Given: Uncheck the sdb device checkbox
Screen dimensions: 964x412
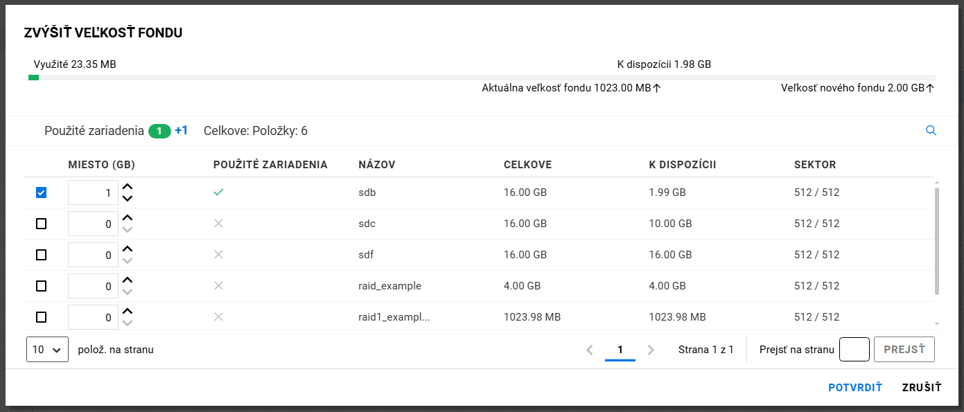Looking at the screenshot, I should (41, 193).
